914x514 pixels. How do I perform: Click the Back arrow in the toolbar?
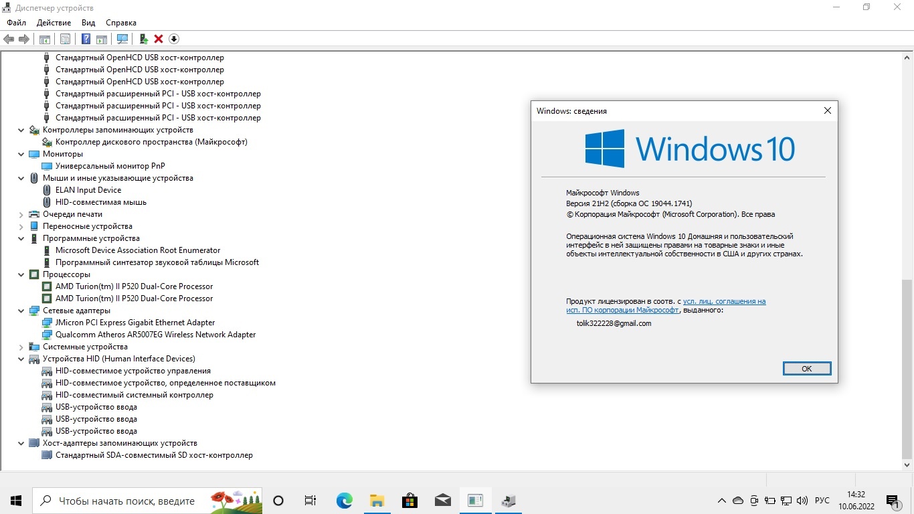coord(9,39)
